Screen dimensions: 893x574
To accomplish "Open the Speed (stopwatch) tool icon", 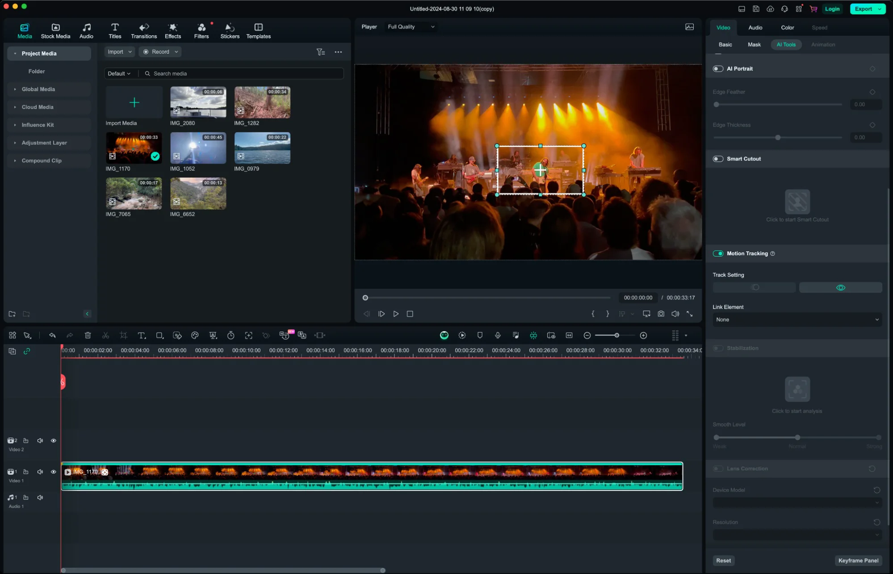I will tap(231, 335).
